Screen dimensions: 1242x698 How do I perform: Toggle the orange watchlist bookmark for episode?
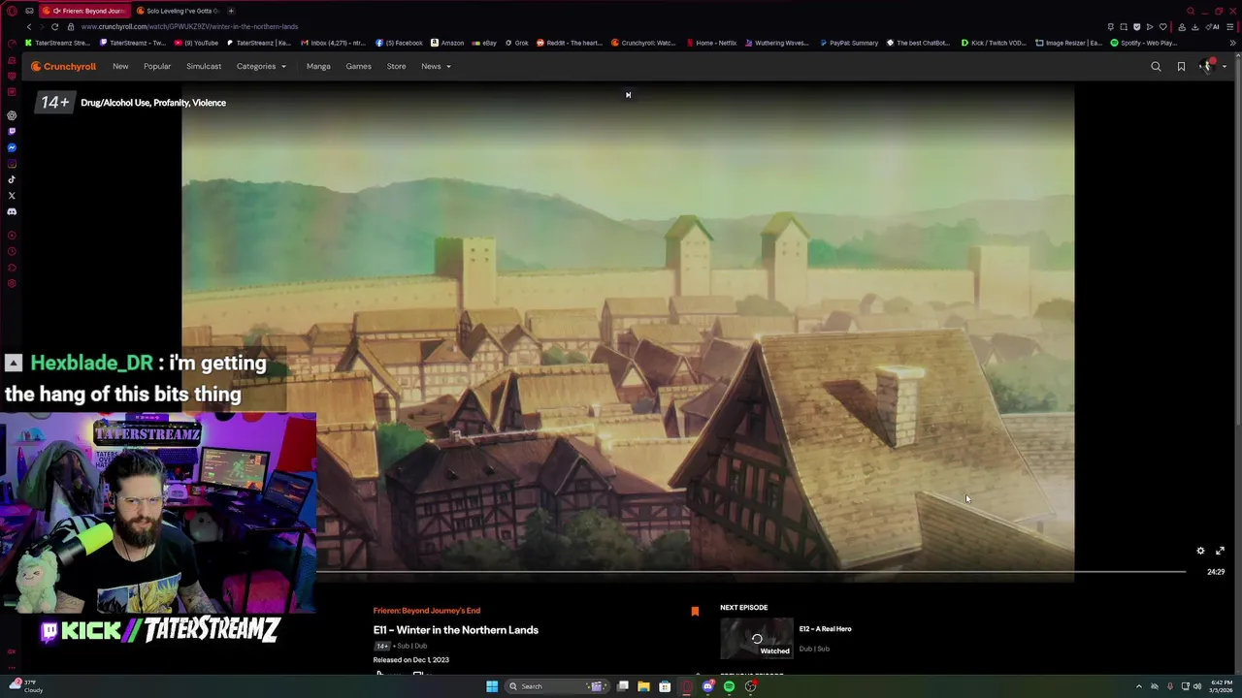coord(695,611)
